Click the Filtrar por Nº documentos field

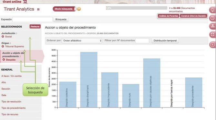pos(142,41)
